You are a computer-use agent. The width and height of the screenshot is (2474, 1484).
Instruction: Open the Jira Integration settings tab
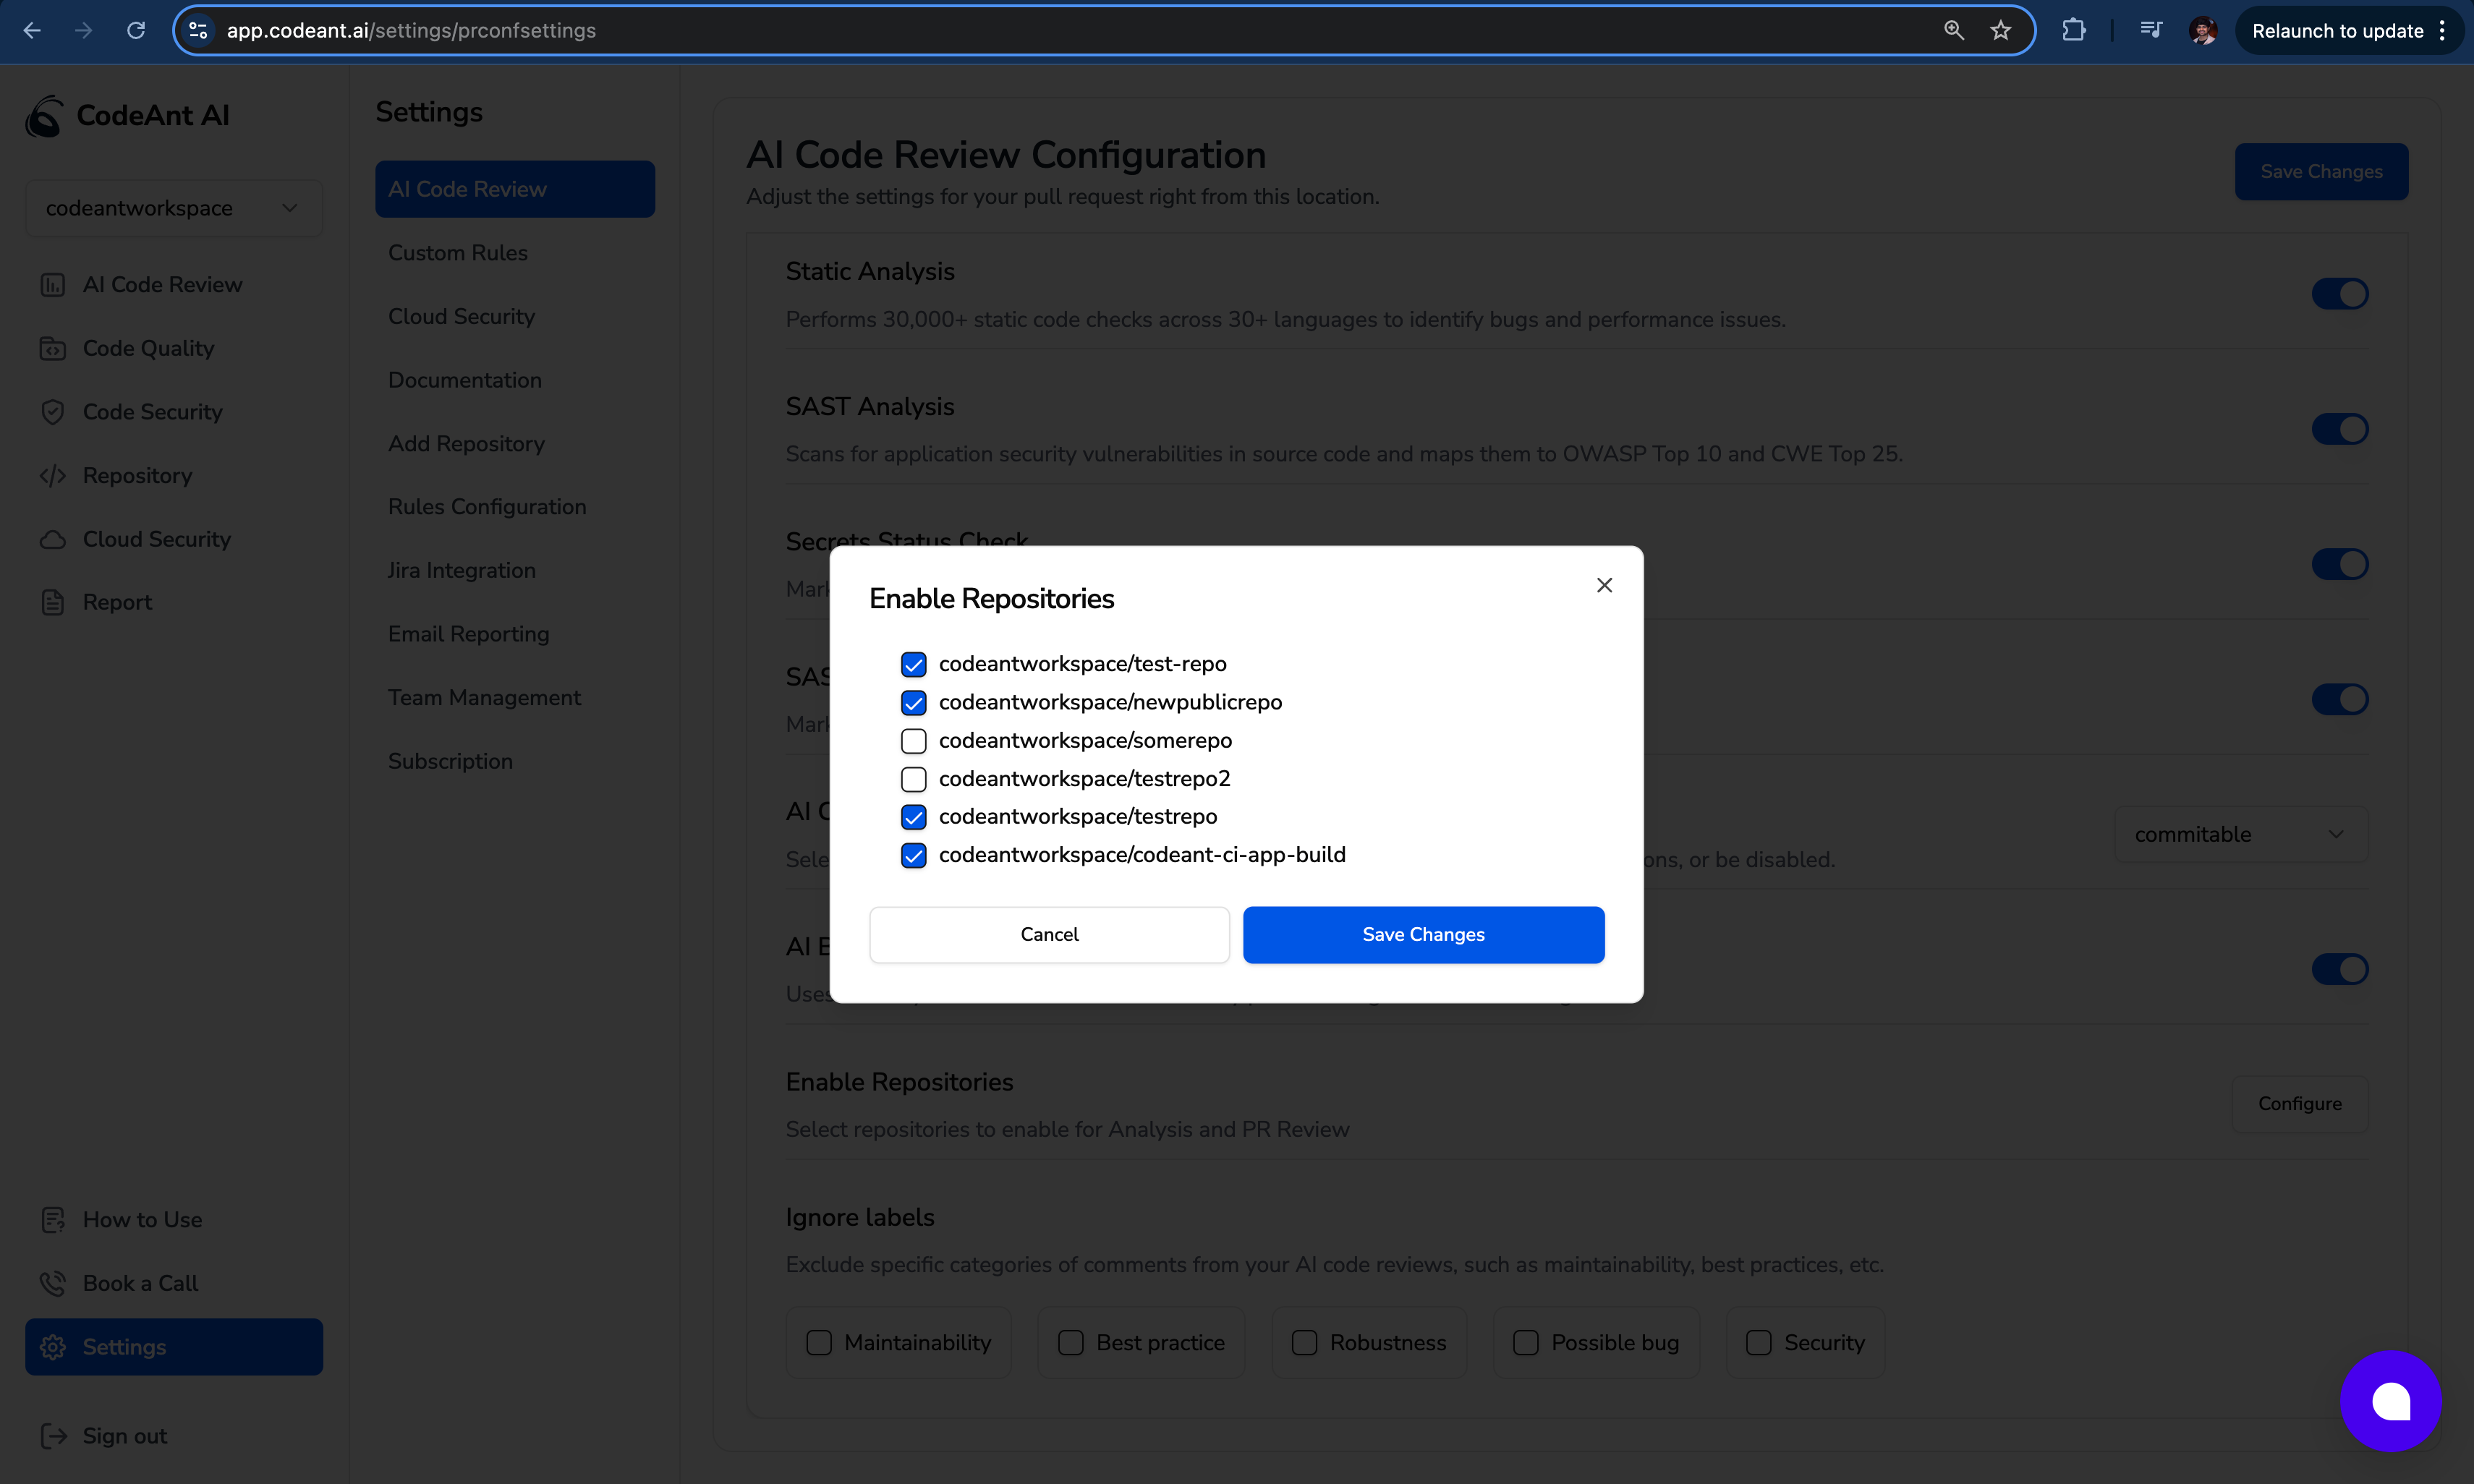point(461,570)
